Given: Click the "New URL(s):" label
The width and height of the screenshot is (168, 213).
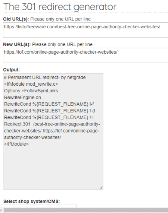Looking at the screenshot, I should click(17, 44).
